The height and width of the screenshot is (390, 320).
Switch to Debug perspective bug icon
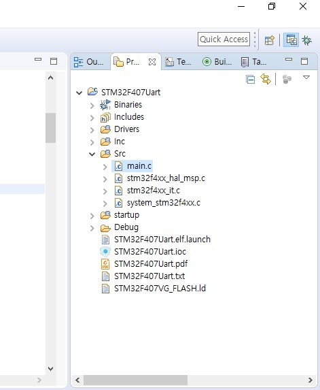pyautogui.click(x=307, y=40)
